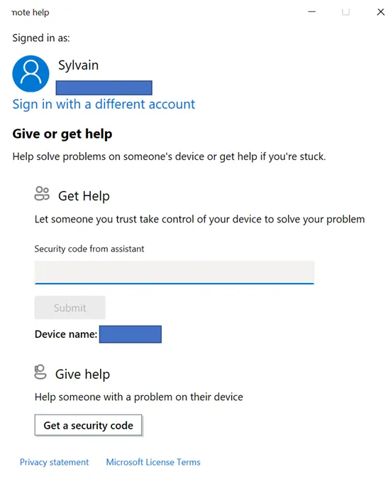Image resolution: width=388 pixels, height=477 pixels.
Task: Click Get a security code button
Action: point(88,425)
